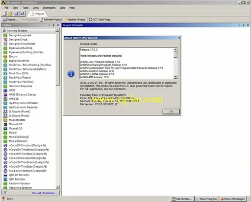Image resolution: width=251 pixels, height=202 pixels.
Task: Close the About ANSYS Workbench dialog
Action: click(179, 38)
